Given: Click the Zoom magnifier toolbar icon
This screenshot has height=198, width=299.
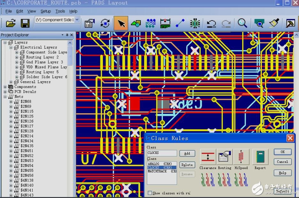Looking at the screenshot, I should [242, 23].
